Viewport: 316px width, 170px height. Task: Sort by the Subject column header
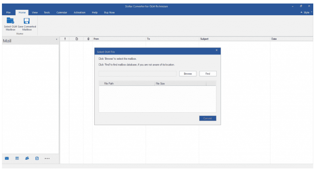pos(235,39)
